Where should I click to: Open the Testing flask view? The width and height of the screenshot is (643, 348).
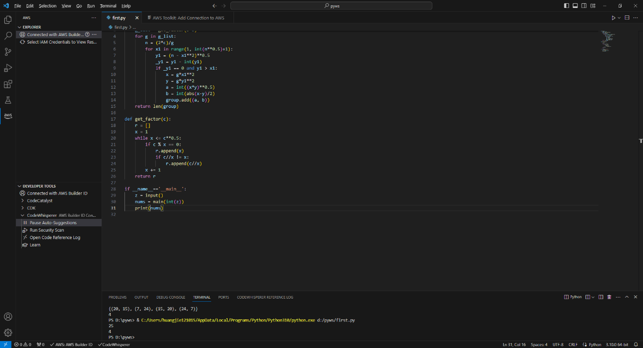(8, 100)
